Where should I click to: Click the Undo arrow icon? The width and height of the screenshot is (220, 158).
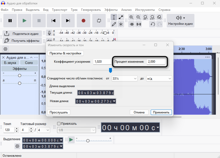click(x=153, y=24)
